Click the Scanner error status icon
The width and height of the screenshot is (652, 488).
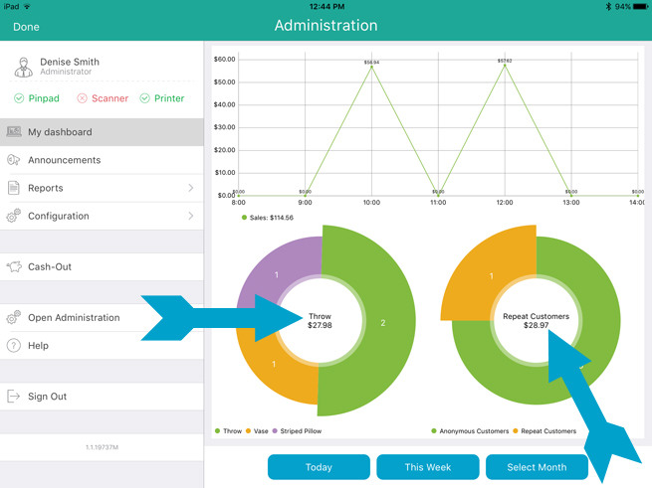pyautogui.click(x=82, y=98)
